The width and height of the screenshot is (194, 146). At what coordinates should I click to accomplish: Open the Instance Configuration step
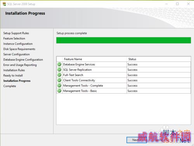(x=18, y=44)
